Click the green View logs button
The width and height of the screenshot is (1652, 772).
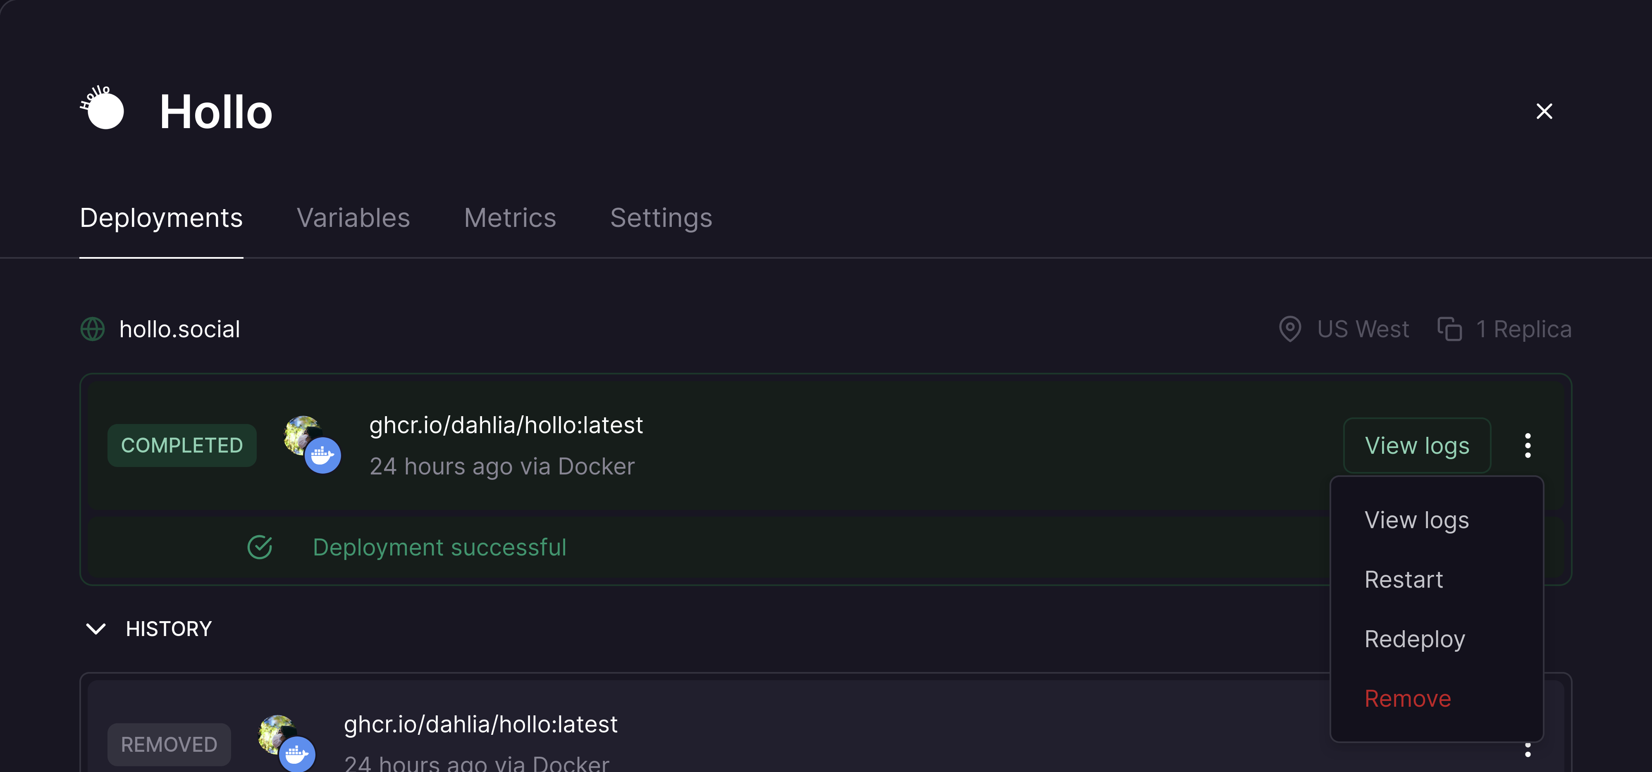1417,446
